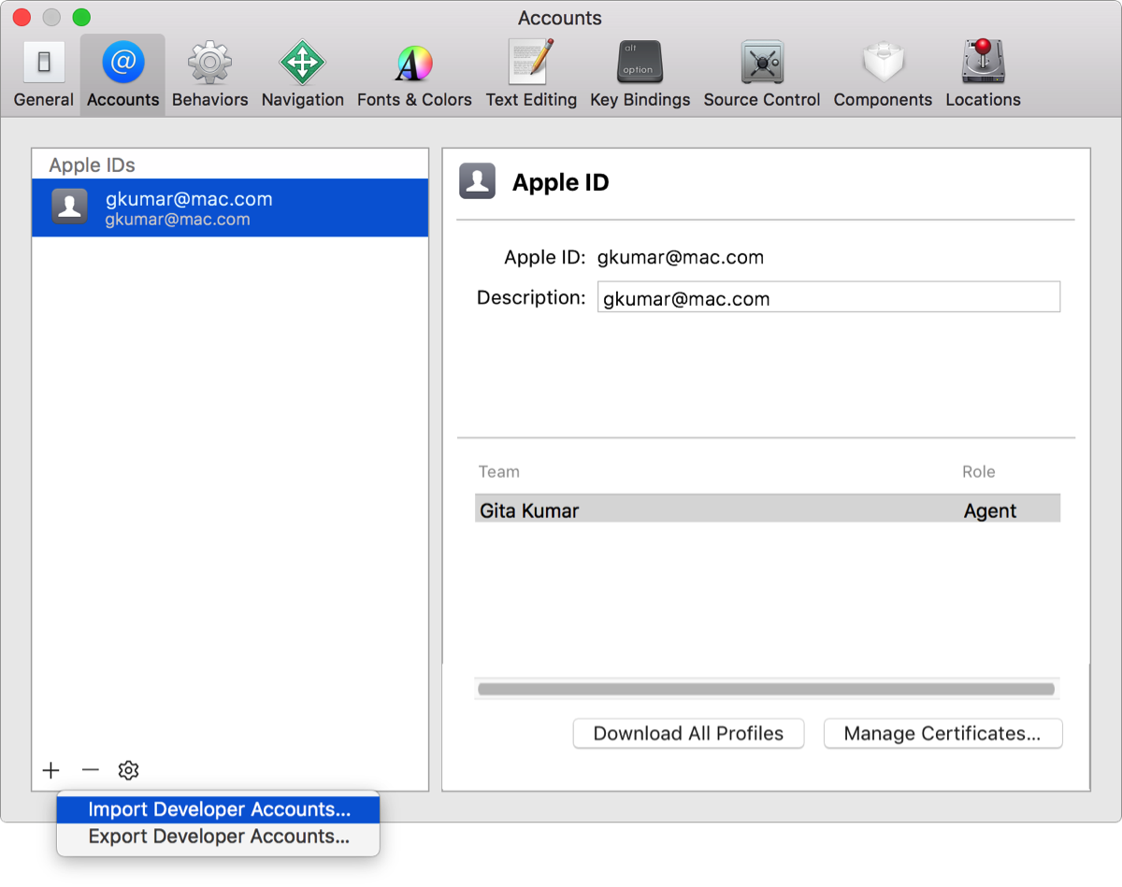Choose Import Developer Accounts menu item
1122x887 pixels.
(x=219, y=809)
